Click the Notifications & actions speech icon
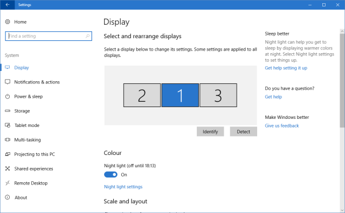 (x=8, y=82)
